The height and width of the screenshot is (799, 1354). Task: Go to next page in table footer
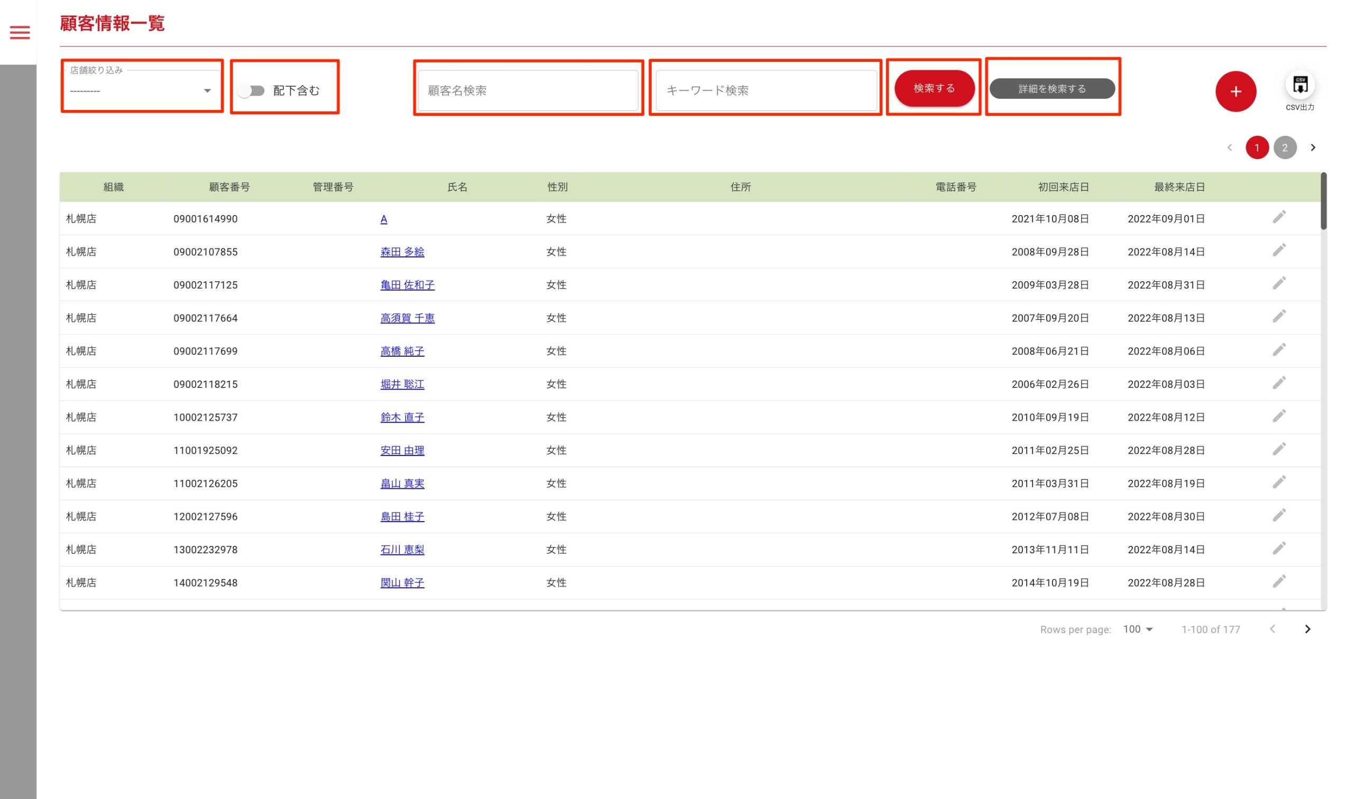tap(1306, 629)
